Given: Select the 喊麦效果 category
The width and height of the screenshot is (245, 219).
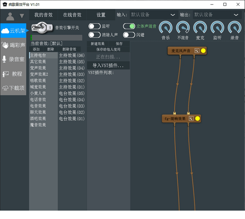Looking at the screenshot, I should (x=43, y=87).
